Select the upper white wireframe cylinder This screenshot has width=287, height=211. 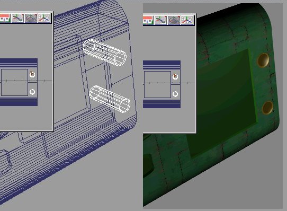click(x=104, y=52)
